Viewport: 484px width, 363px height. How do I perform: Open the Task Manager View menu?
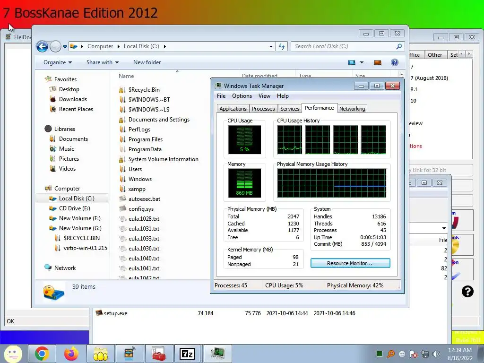pos(264,96)
